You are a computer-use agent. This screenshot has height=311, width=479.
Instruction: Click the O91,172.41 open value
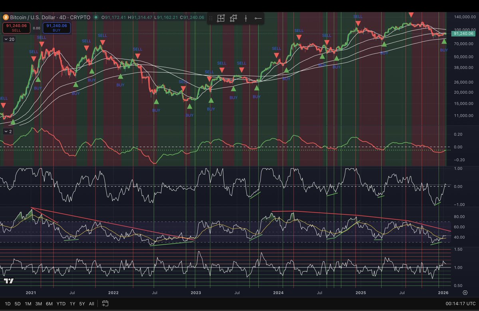point(113,18)
